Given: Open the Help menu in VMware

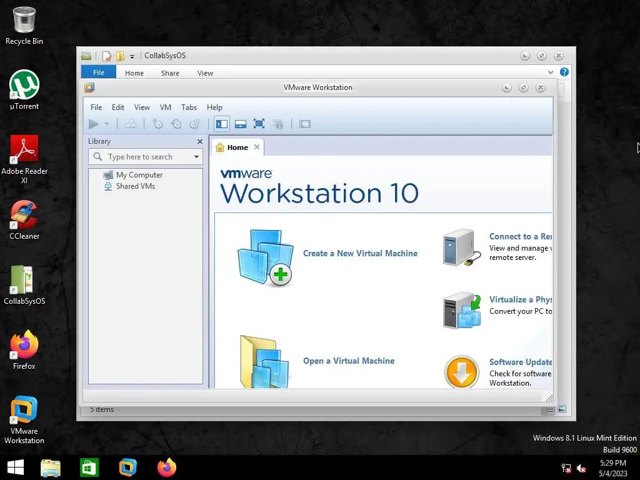Looking at the screenshot, I should [214, 107].
